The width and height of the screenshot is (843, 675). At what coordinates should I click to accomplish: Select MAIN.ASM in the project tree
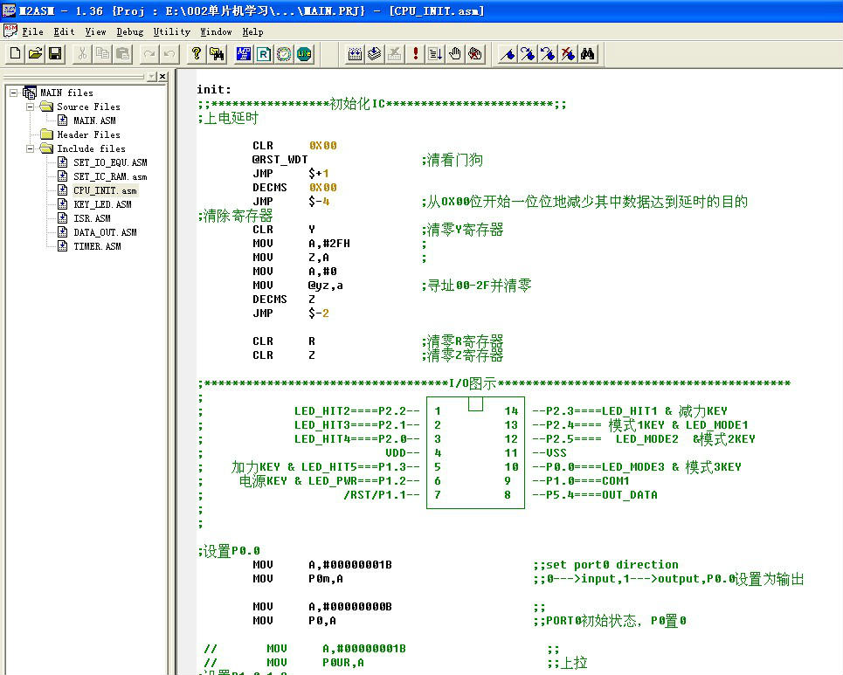(x=93, y=121)
